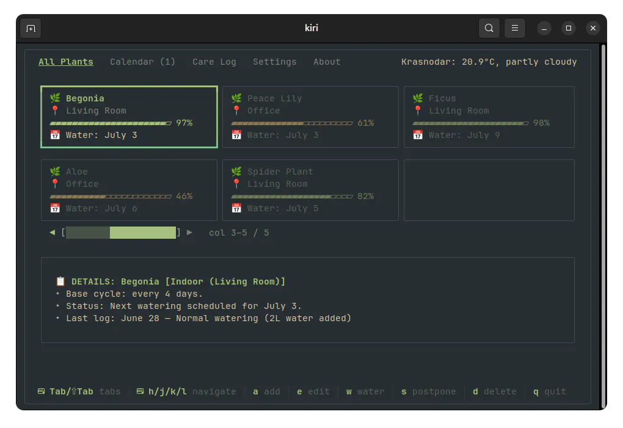
Task: Click the empty sixth plant card slot
Action: (489, 190)
